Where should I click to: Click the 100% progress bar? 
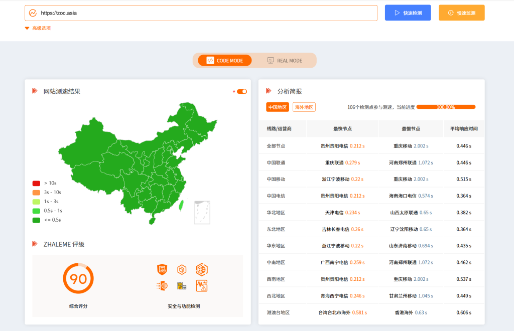click(x=446, y=107)
